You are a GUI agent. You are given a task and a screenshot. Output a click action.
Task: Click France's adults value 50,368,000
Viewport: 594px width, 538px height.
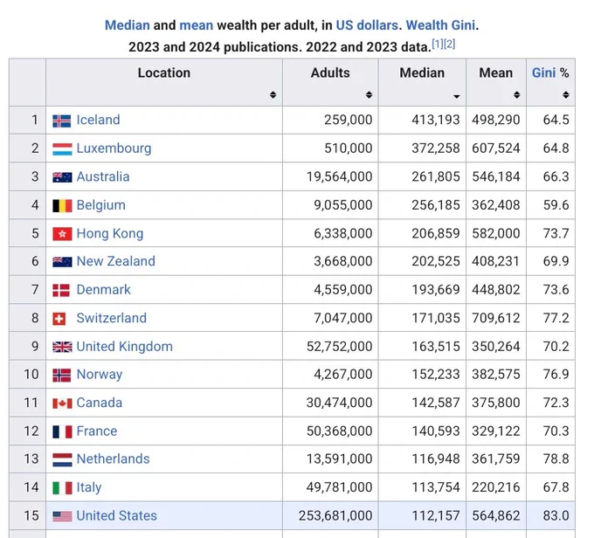340,431
